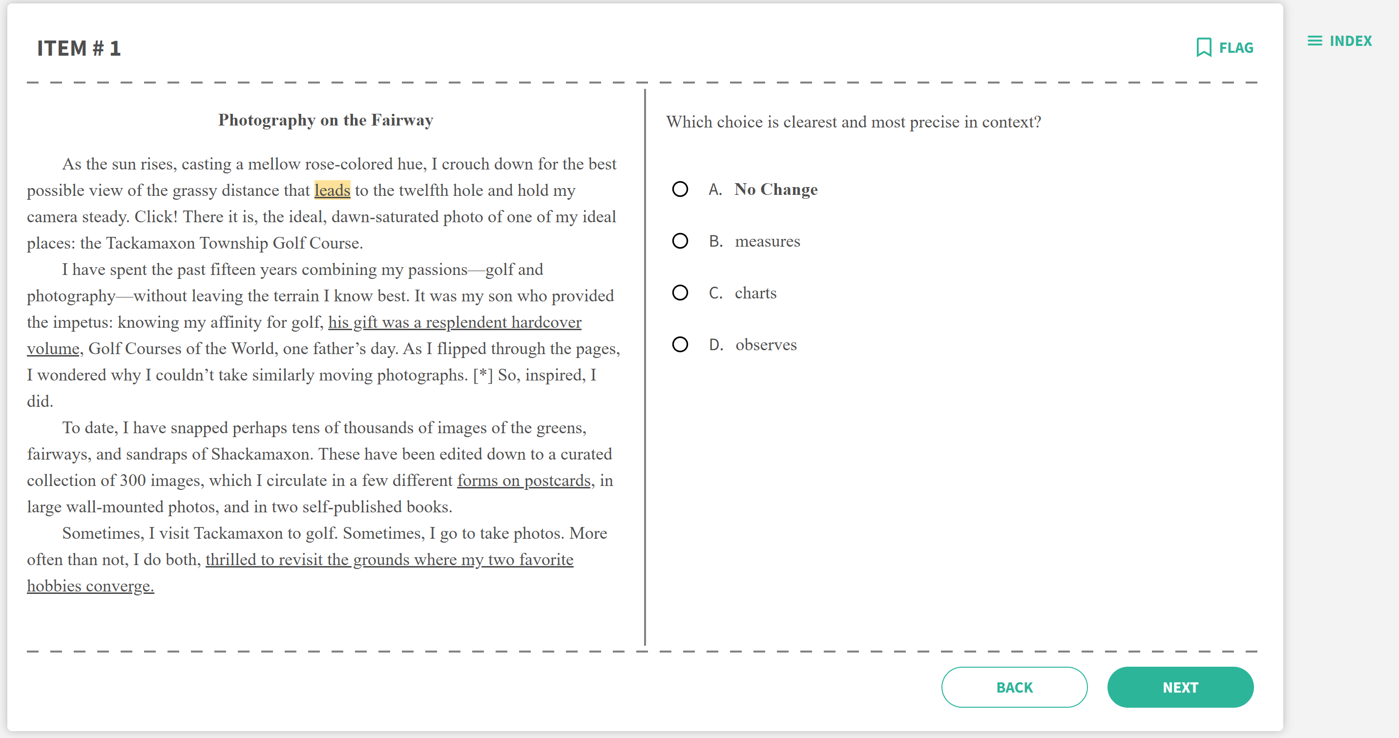Click the underlined hobbies converge text
This screenshot has height=738, width=1399.
(x=90, y=586)
